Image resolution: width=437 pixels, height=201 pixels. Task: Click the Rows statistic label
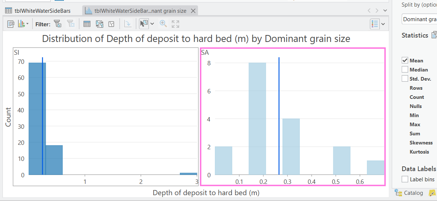pos(416,88)
